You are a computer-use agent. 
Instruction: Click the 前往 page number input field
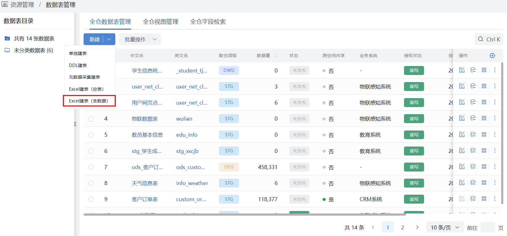click(x=488, y=227)
